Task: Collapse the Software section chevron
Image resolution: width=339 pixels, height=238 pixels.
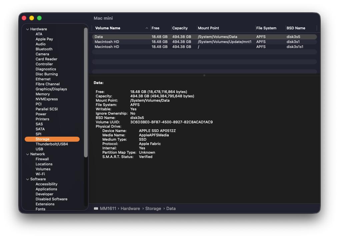Action: [28, 179]
